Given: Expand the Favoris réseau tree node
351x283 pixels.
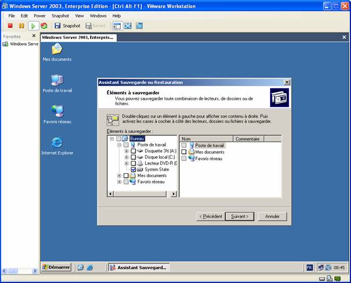Looking at the screenshot, I should 119,182.
